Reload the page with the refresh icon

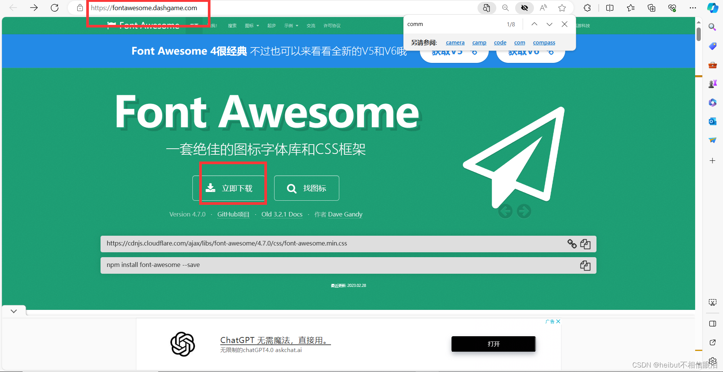(x=55, y=8)
